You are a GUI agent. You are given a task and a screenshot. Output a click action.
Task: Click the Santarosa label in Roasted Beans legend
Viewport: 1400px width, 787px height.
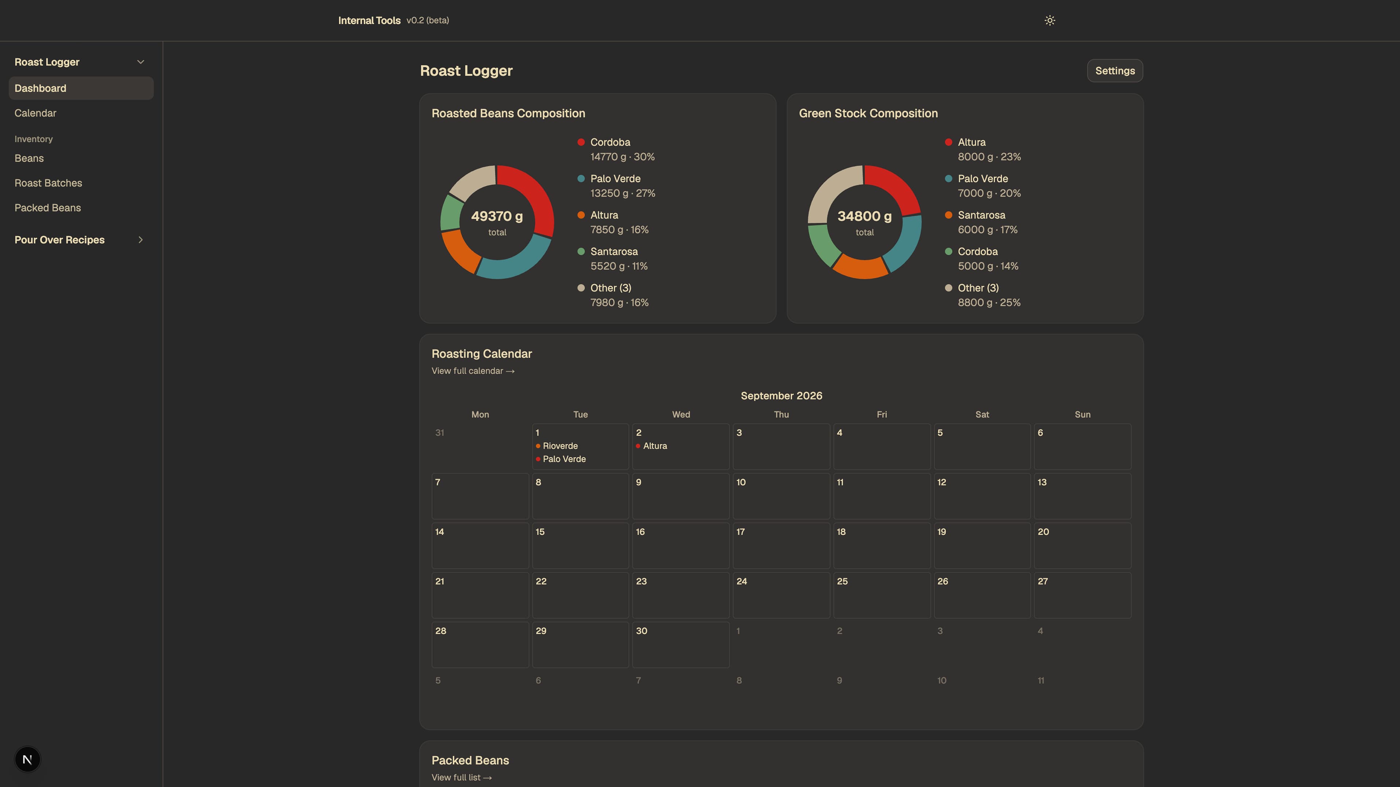click(x=614, y=251)
